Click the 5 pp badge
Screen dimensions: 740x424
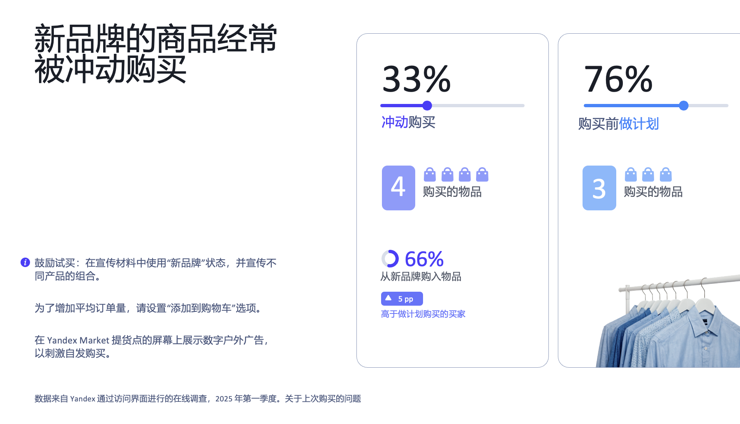point(402,299)
